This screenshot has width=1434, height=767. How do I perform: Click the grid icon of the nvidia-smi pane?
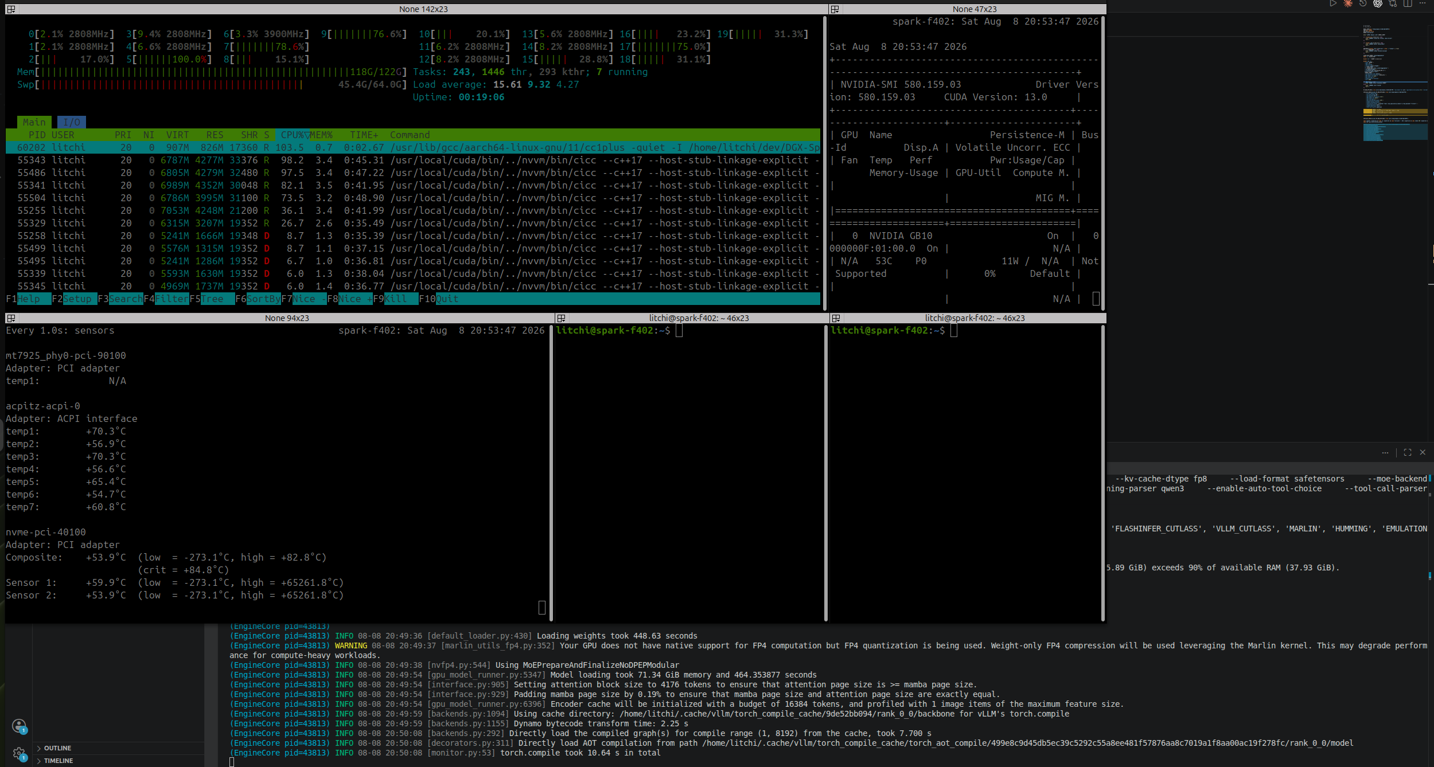(835, 9)
